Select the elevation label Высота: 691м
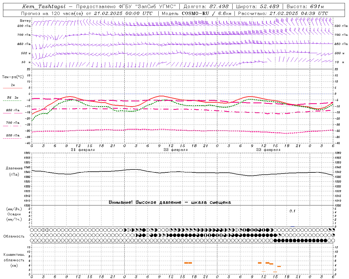Image resolution: width=349 pixels, height=279 pixels. click(x=305, y=7)
